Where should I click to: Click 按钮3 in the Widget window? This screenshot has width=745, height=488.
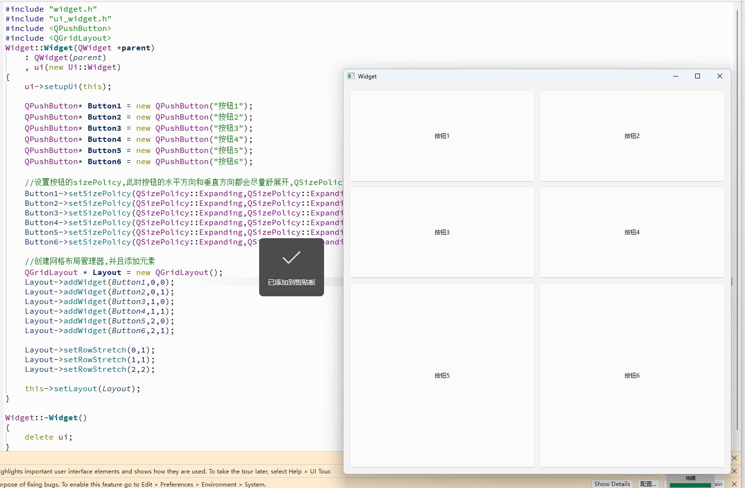(442, 232)
